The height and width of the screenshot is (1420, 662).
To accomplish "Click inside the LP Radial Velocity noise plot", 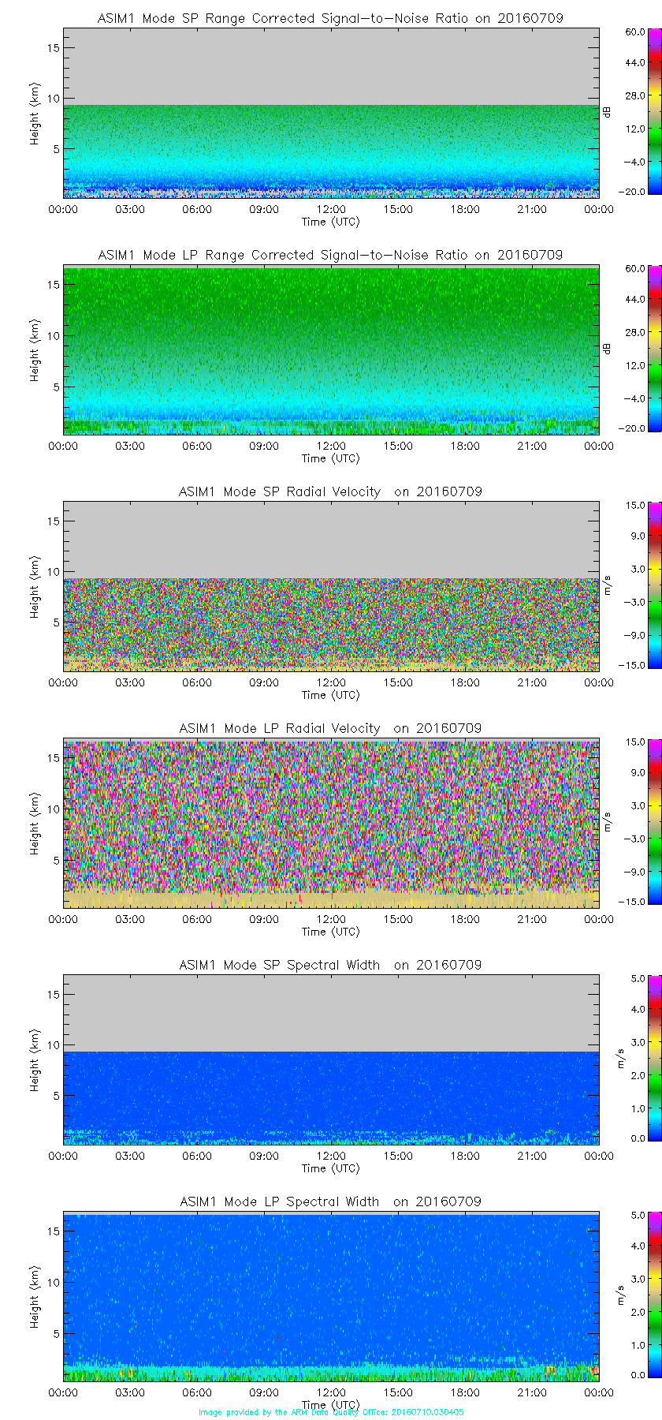I will pos(331,813).
